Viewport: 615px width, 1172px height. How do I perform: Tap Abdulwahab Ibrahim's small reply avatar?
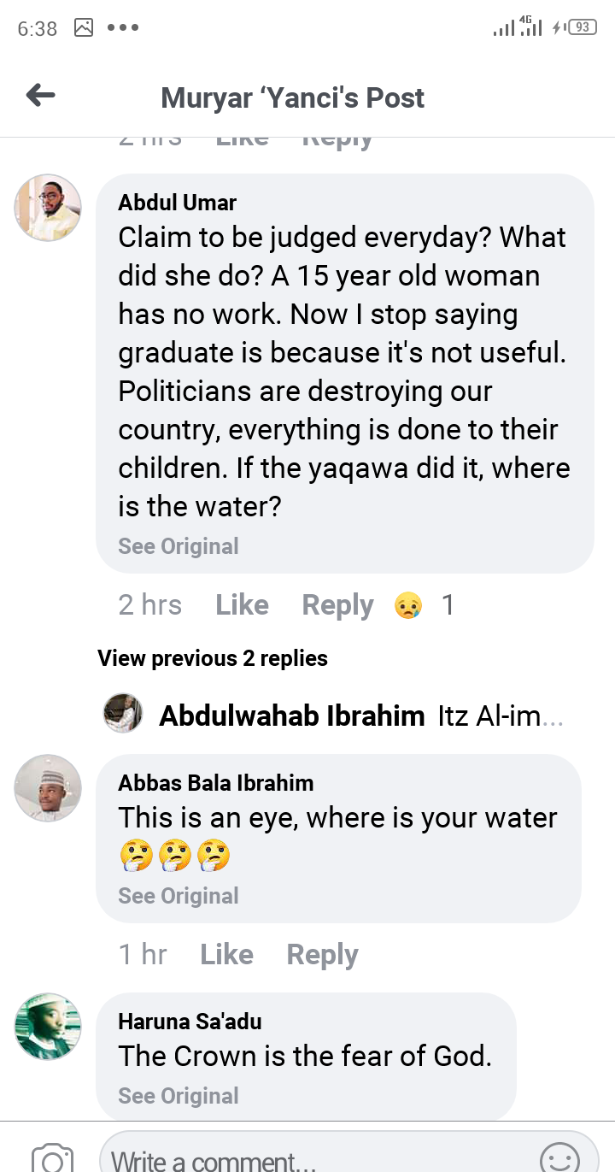tap(123, 713)
